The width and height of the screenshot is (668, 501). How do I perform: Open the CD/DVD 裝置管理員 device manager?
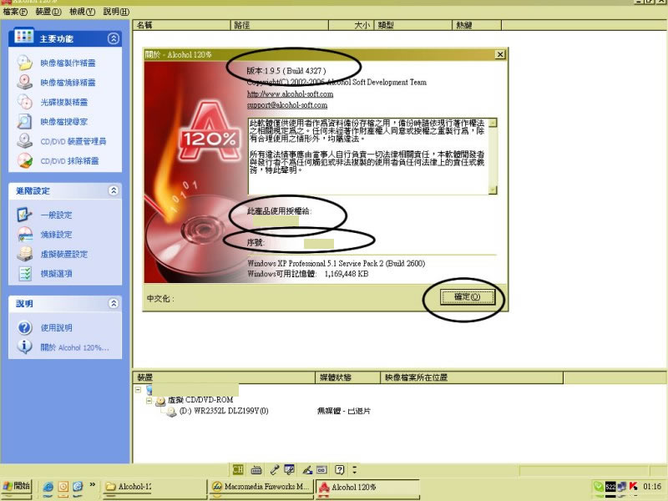pos(73,141)
